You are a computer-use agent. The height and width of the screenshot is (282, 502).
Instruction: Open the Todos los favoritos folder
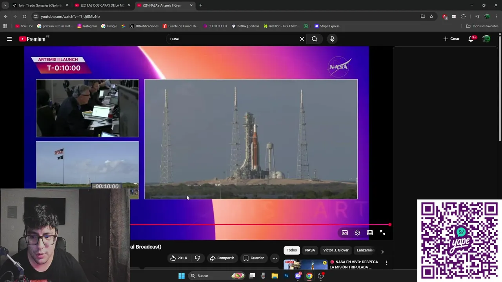click(482, 26)
